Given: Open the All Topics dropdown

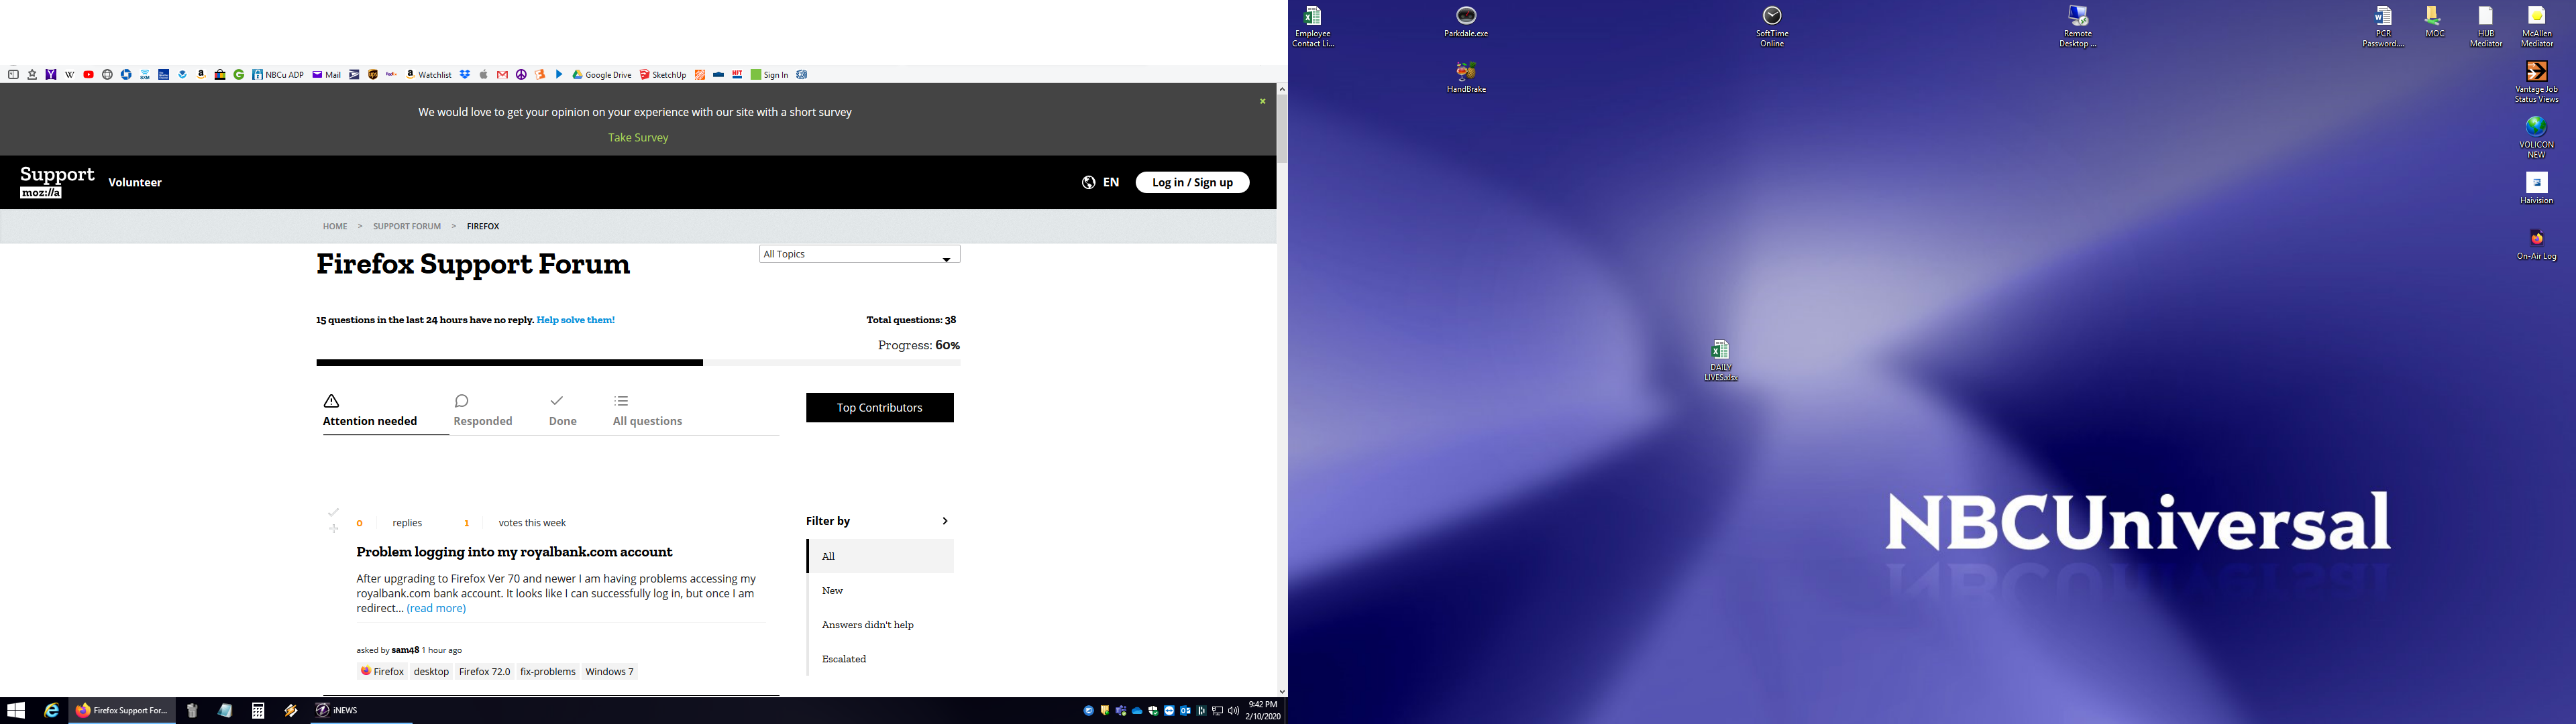Looking at the screenshot, I should [x=859, y=255].
